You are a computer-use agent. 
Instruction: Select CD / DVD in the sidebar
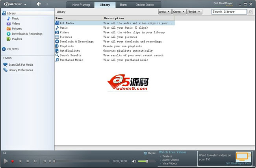pos(13,49)
